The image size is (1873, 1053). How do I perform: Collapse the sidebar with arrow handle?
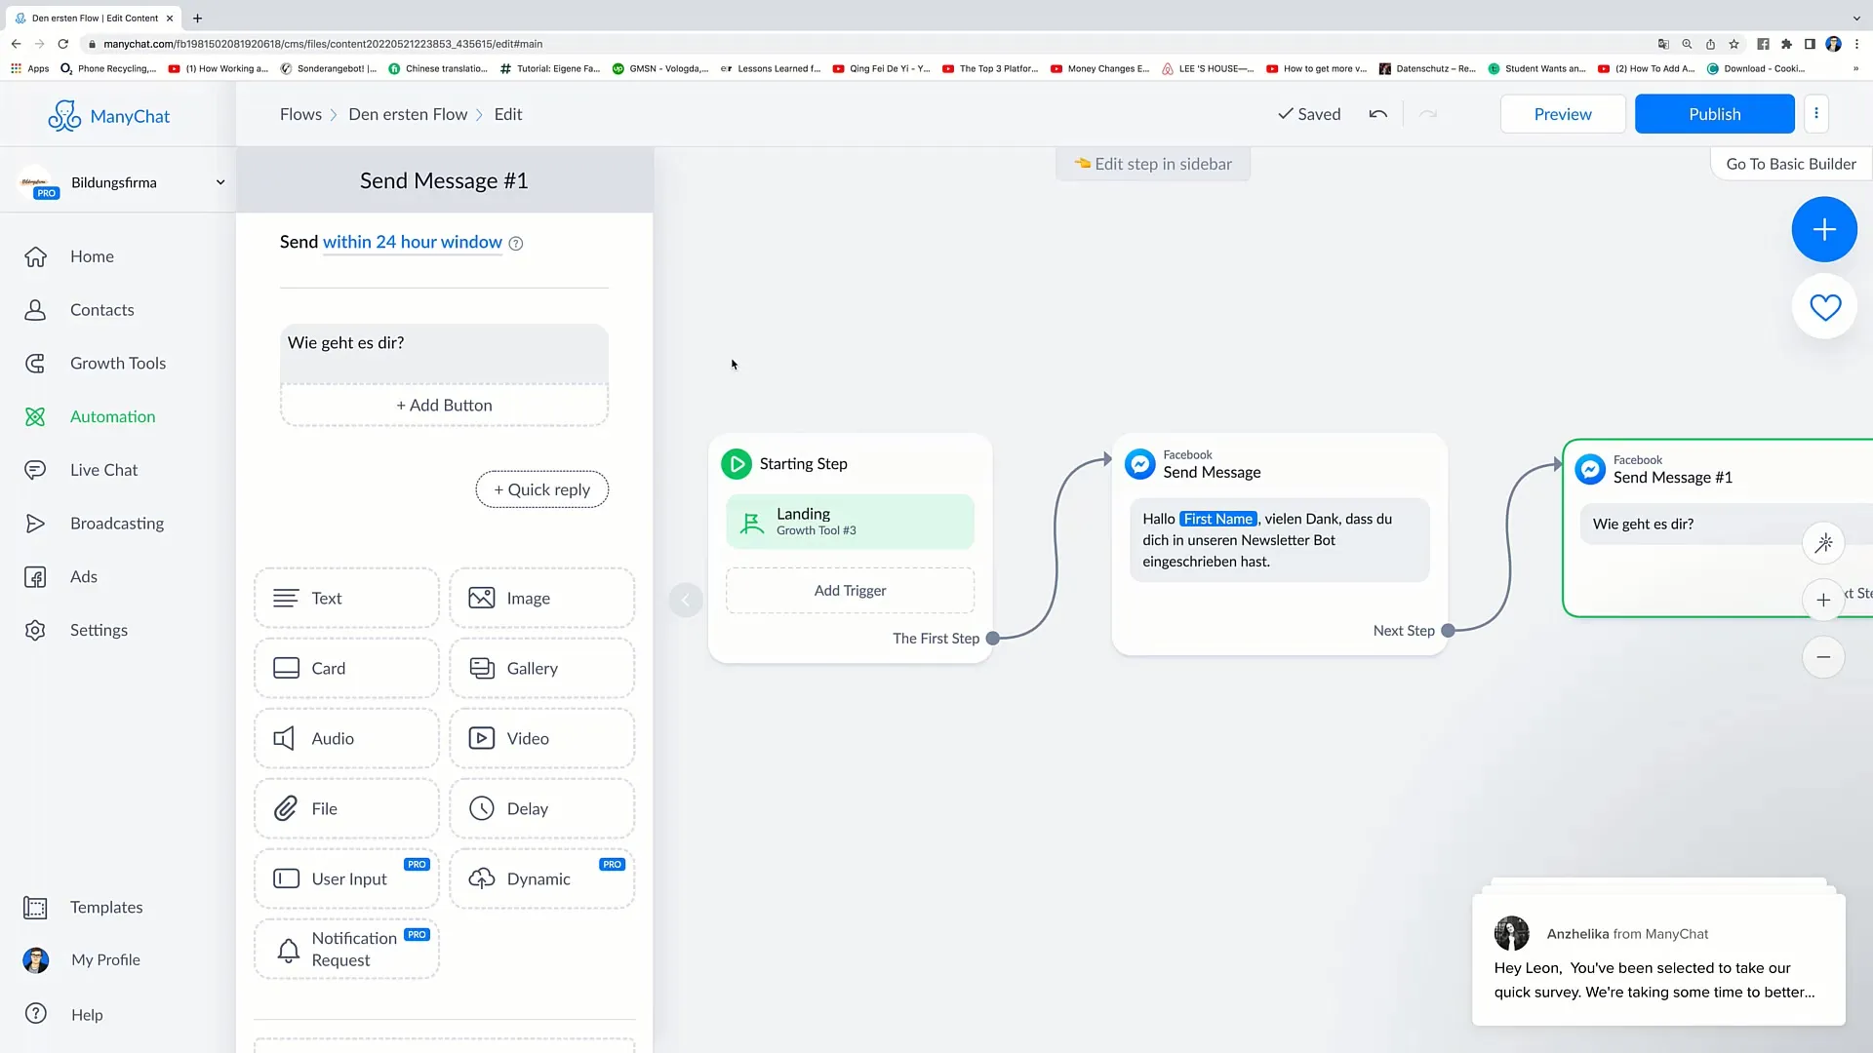685,600
